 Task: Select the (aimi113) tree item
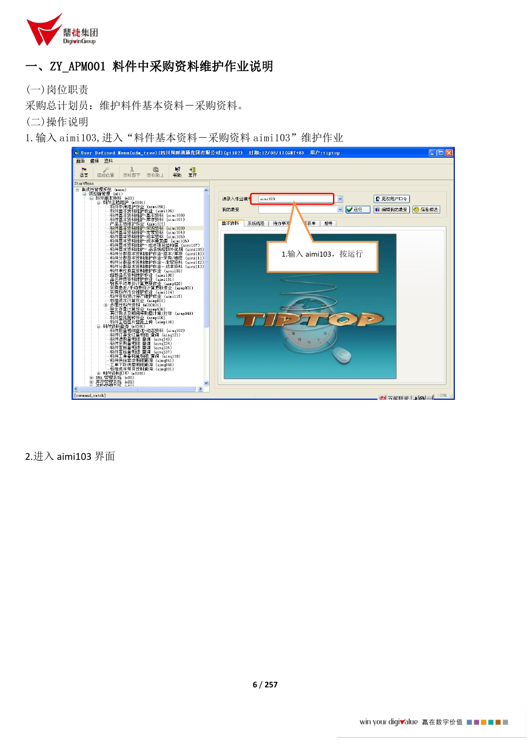[x=157, y=266]
